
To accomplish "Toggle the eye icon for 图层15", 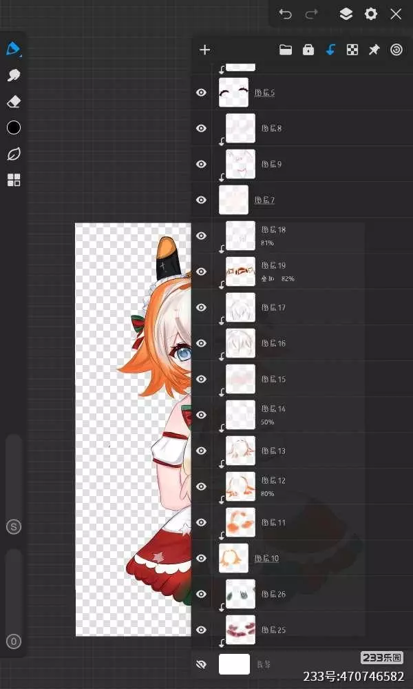I will coord(202,379).
